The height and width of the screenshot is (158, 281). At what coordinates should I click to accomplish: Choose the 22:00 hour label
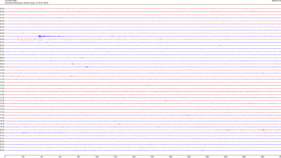(x=2, y=142)
